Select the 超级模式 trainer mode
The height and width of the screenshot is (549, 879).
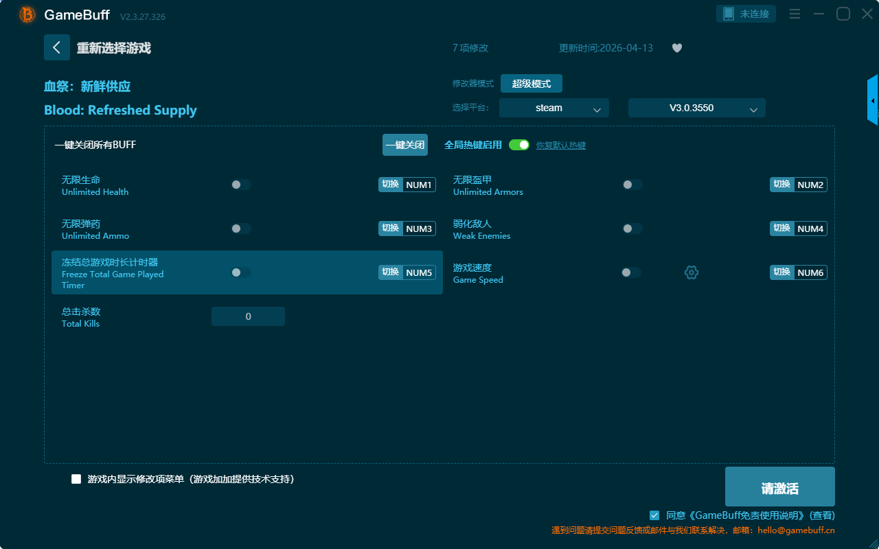[x=531, y=84]
